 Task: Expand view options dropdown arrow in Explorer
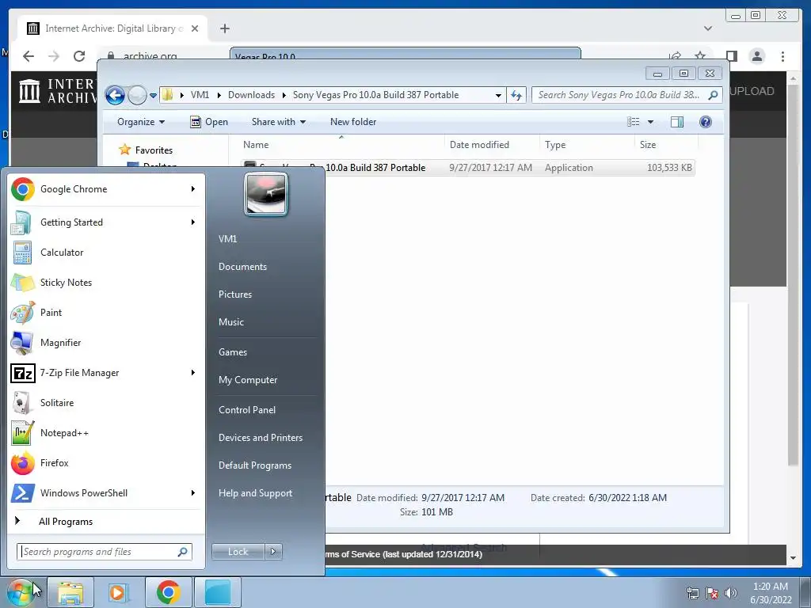(651, 122)
